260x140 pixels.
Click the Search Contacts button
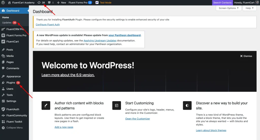point(222,3)
